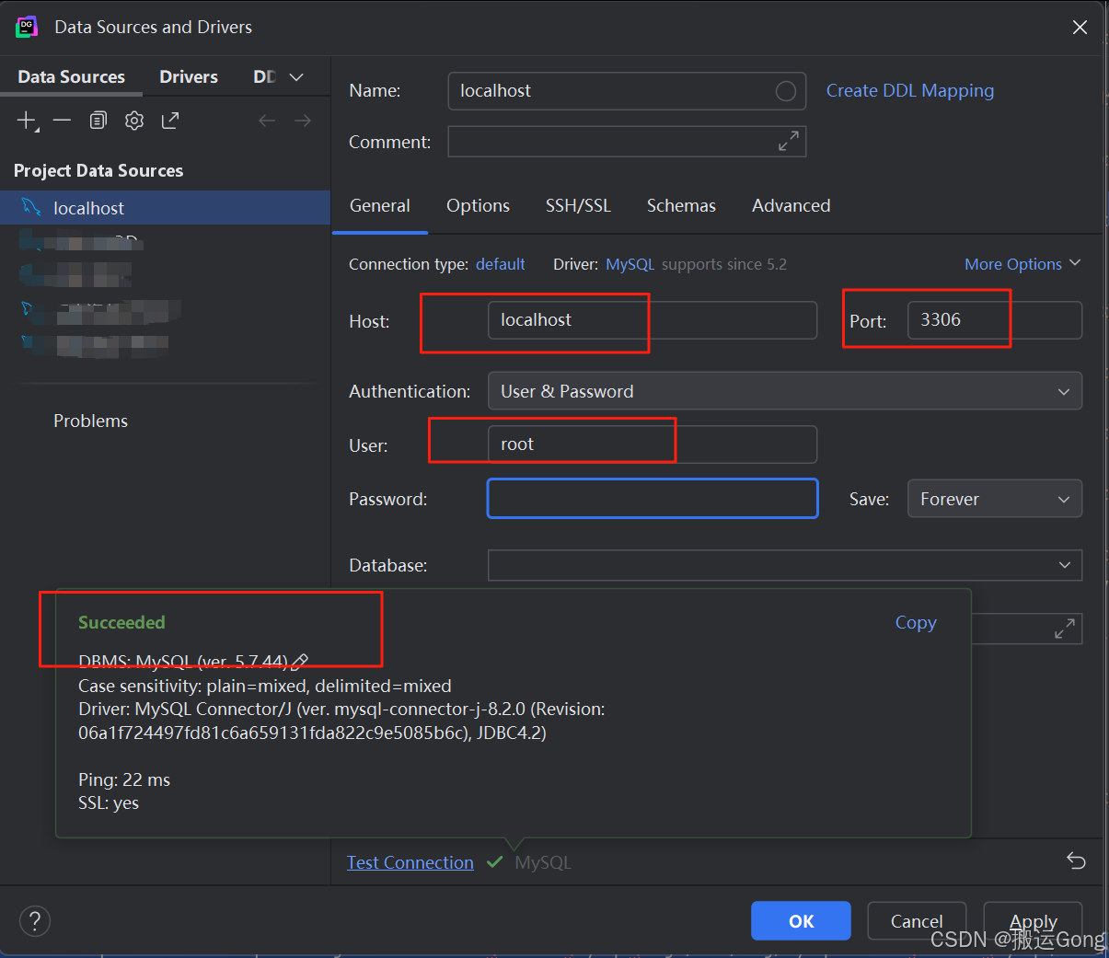Image resolution: width=1109 pixels, height=958 pixels.
Task: Open help with the question mark icon
Action: pyautogui.click(x=35, y=920)
